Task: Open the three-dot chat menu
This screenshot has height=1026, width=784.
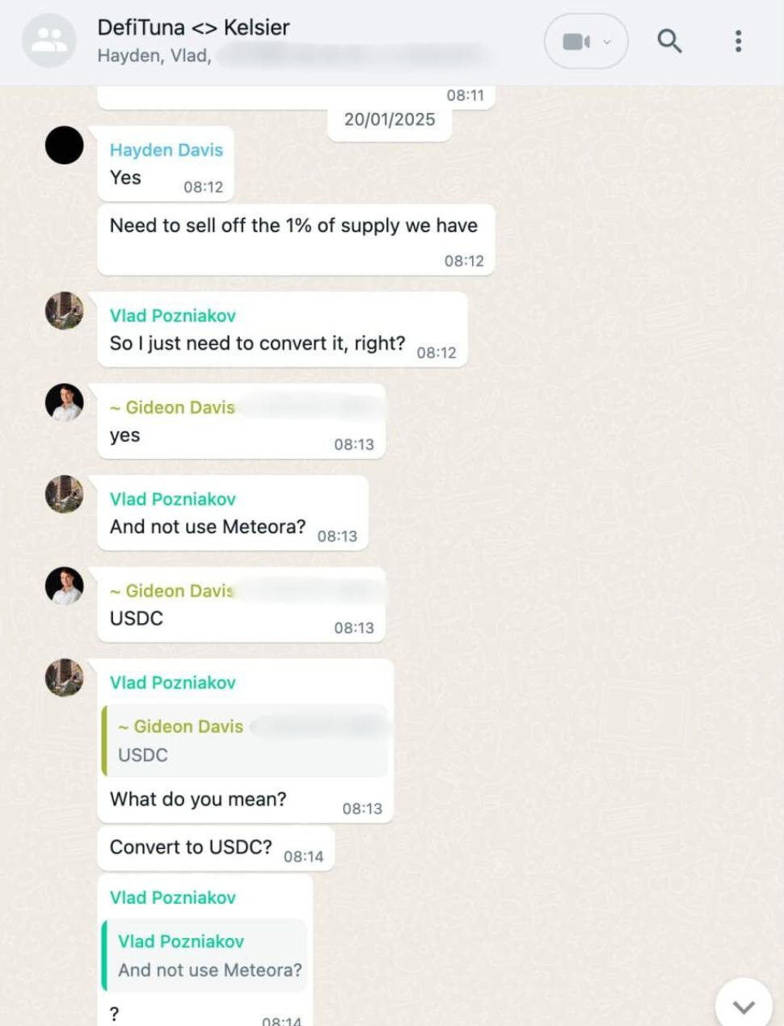Action: point(738,41)
